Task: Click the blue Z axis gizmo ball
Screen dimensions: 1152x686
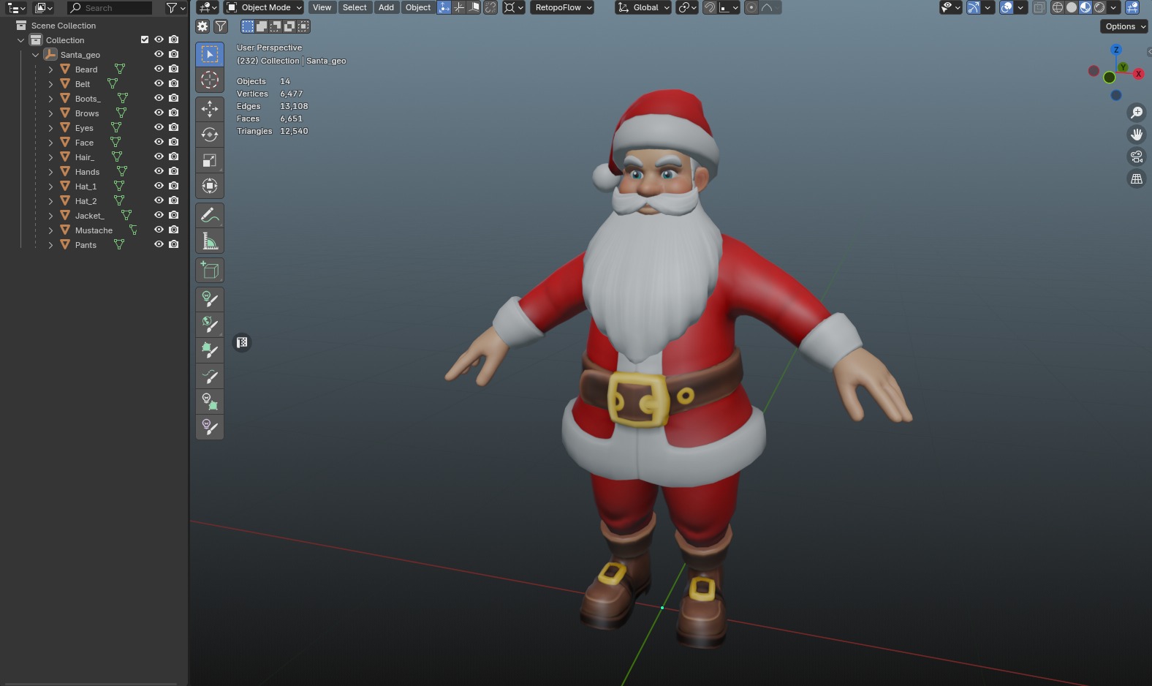Action: 1116,50
